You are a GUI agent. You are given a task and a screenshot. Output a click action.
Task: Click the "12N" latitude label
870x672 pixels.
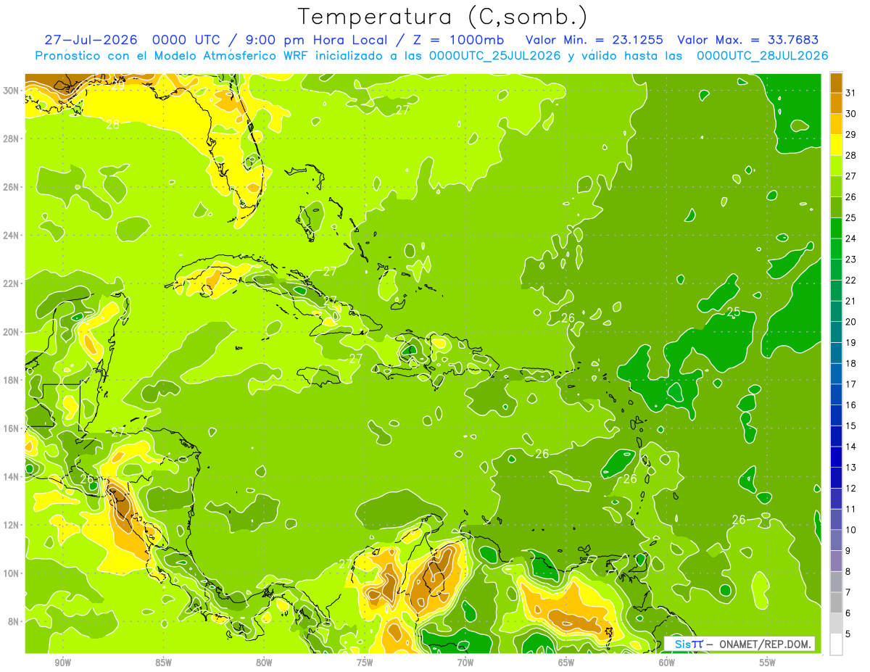[x=12, y=525]
